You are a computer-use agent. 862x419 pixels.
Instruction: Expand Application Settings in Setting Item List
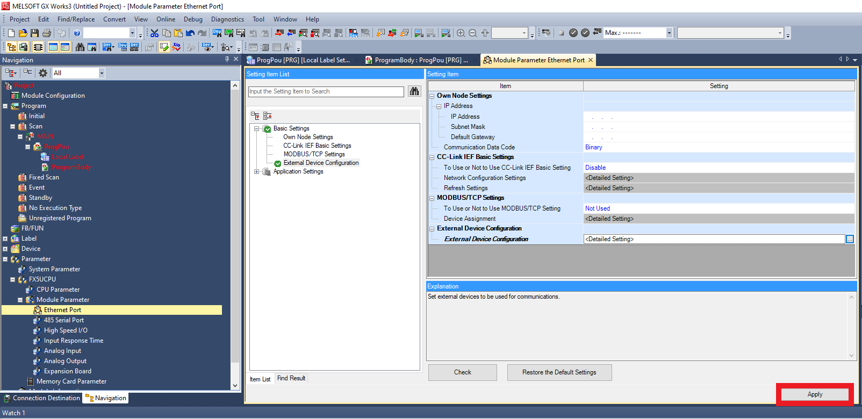click(257, 171)
